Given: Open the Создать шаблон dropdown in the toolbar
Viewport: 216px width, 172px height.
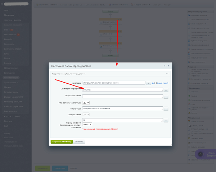Looking at the screenshot, I should click(140, 5).
